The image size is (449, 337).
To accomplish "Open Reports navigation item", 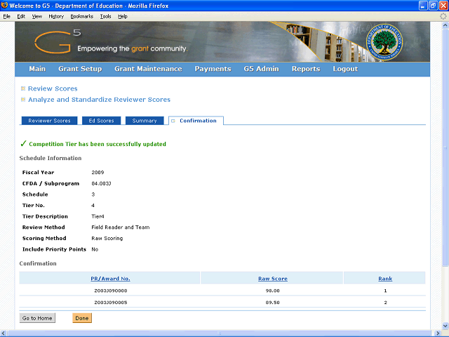I will pos(306,69).
